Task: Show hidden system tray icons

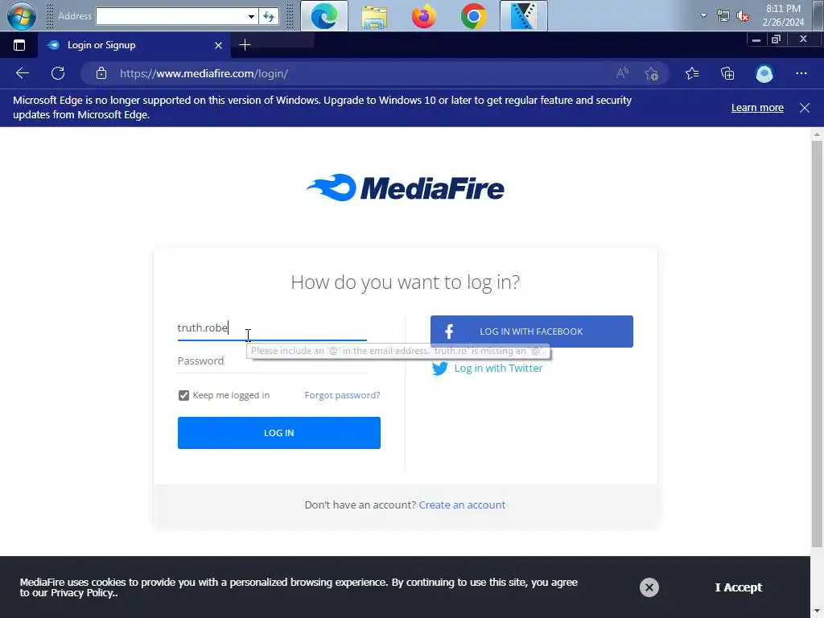Action: (703, 16)
